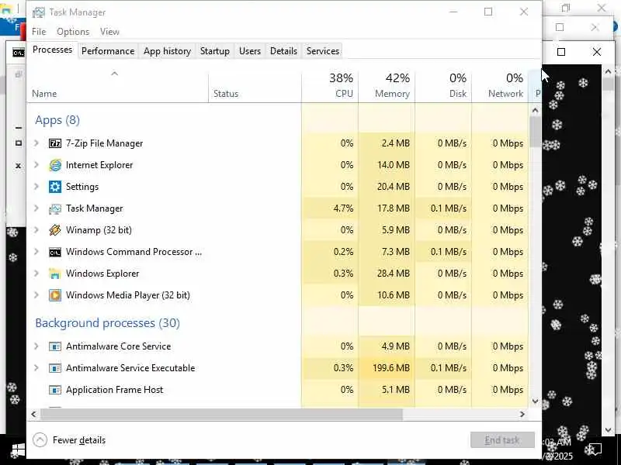Switch to the Startup tab
Viewport: 621px width, 465px height.
[x=215, y=51]
